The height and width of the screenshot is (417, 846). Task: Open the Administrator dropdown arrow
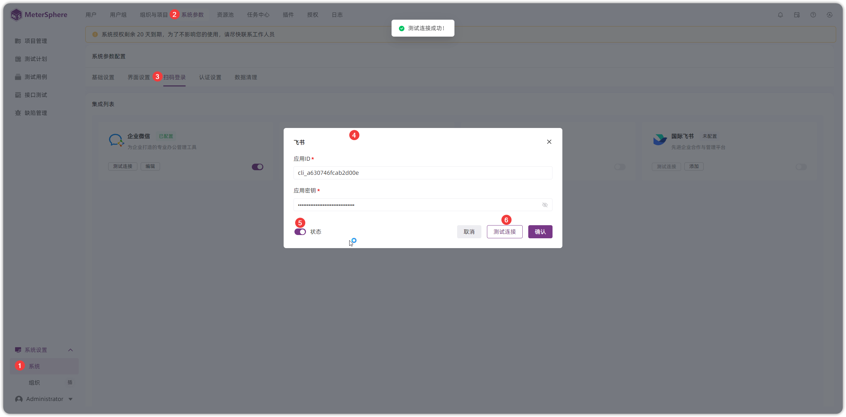(x=70, y=399)
